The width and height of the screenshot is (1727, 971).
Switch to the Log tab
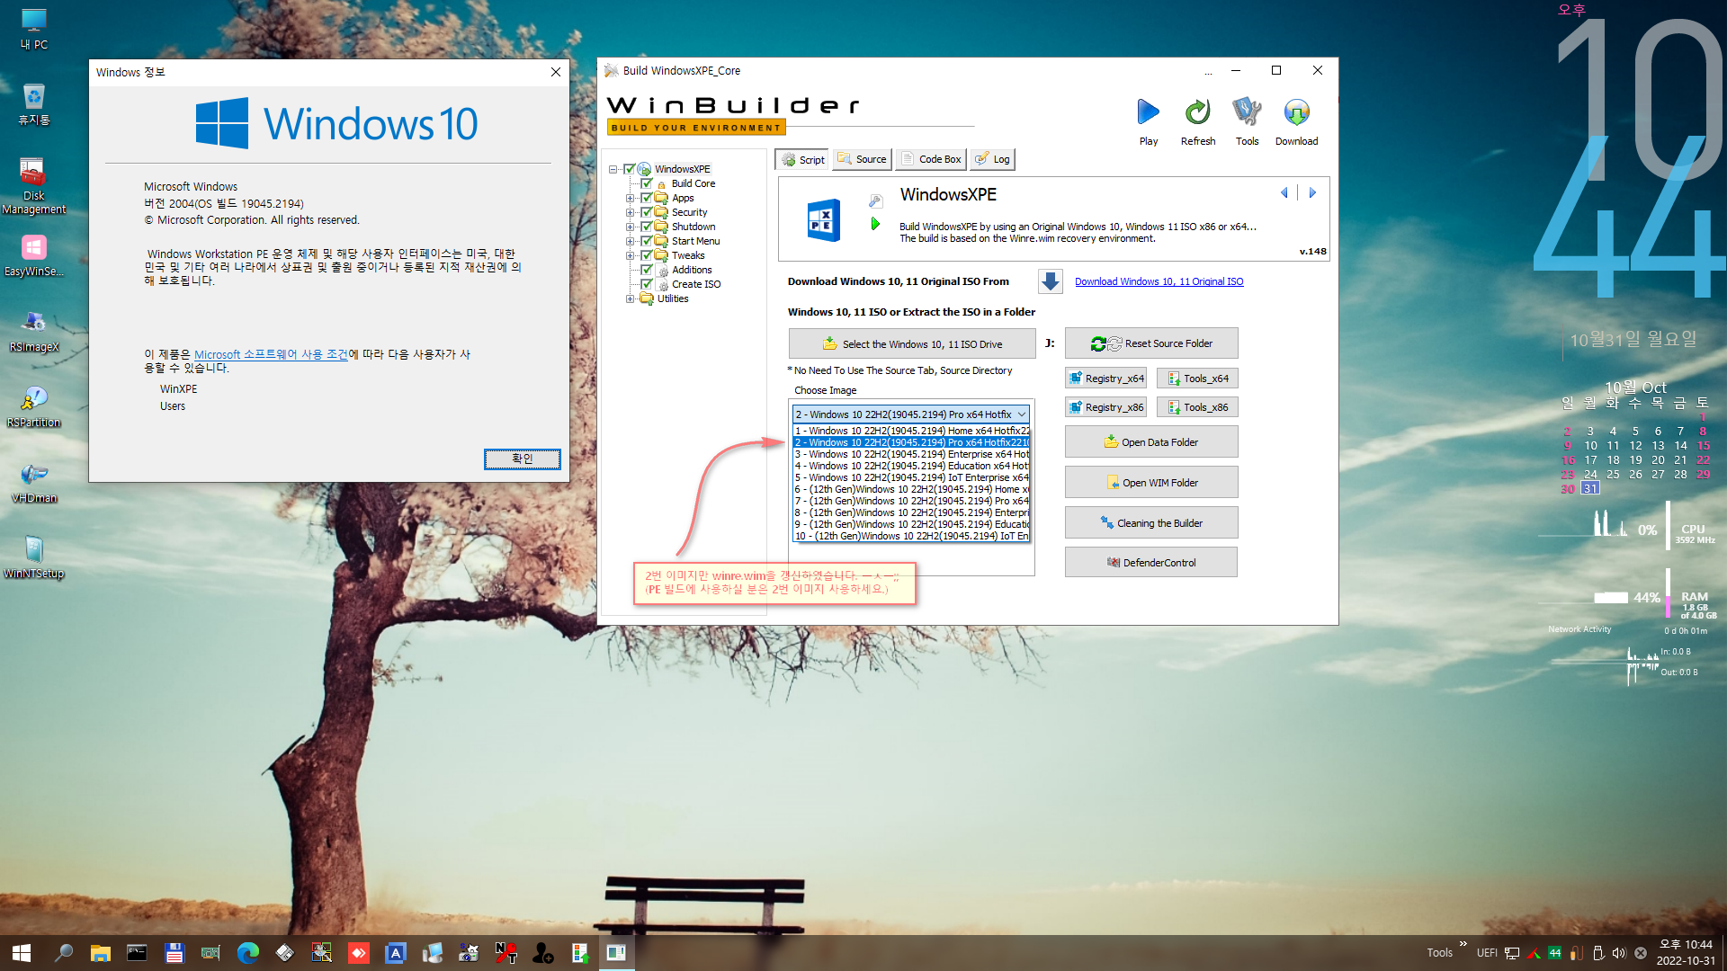(x=993, y=159)
